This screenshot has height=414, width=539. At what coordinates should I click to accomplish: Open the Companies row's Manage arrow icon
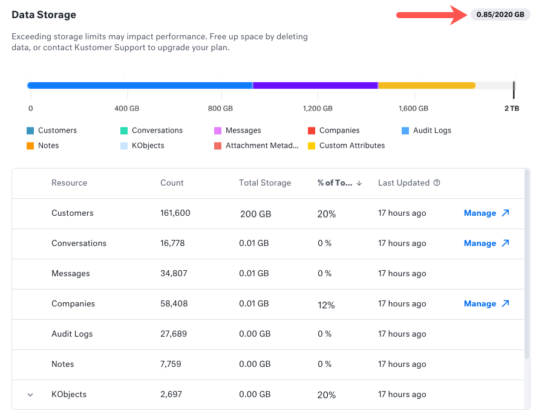coord(505,304)
